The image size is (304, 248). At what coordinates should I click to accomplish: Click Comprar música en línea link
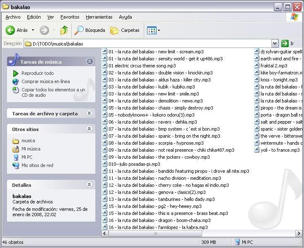(46, 82)
